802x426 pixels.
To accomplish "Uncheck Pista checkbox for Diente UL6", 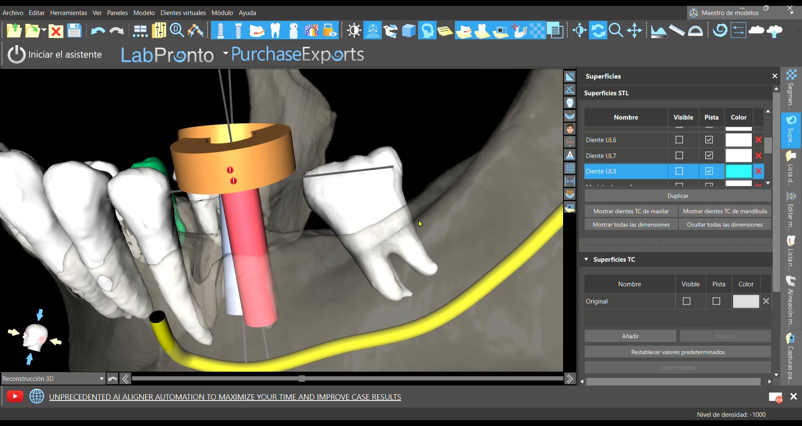I will [x=709, y=140].
